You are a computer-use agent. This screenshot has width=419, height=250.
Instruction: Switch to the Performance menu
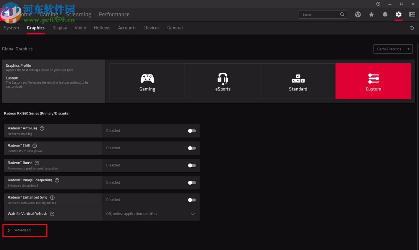pyautogui.click(x=114, y=14)
